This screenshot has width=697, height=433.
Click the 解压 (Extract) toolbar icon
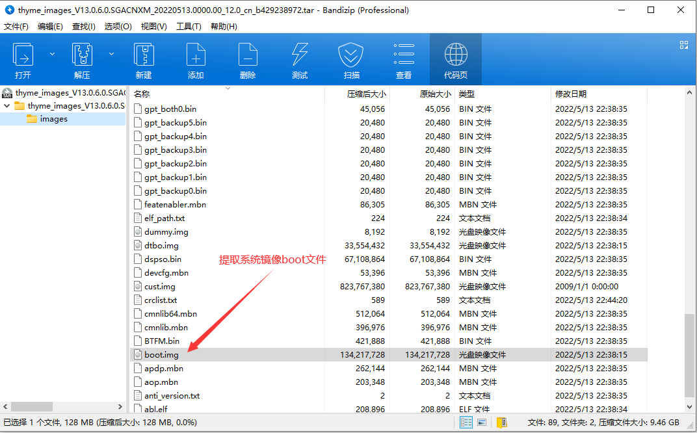coord(82,59)
